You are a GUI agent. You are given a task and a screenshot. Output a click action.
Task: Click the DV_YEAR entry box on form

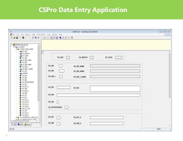click(119, 57)
